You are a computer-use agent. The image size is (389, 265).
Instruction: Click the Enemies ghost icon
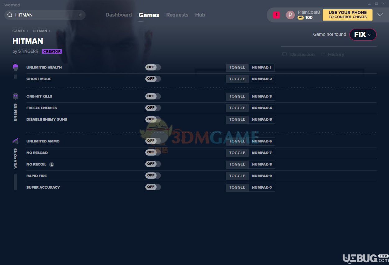tap(16, 96)
